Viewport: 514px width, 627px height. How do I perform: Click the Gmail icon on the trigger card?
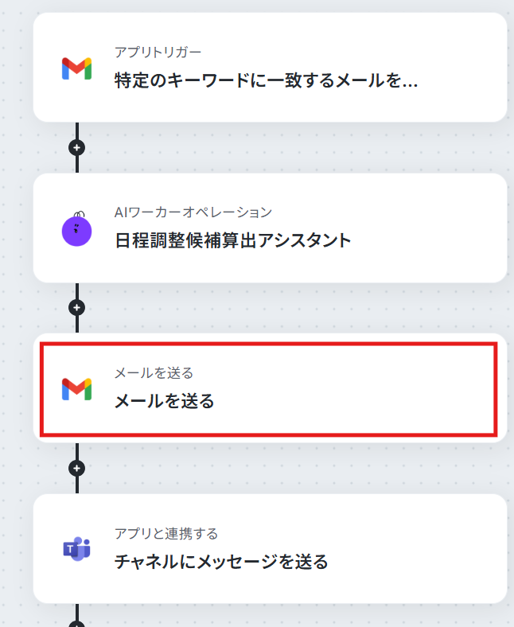click(77, 68)
